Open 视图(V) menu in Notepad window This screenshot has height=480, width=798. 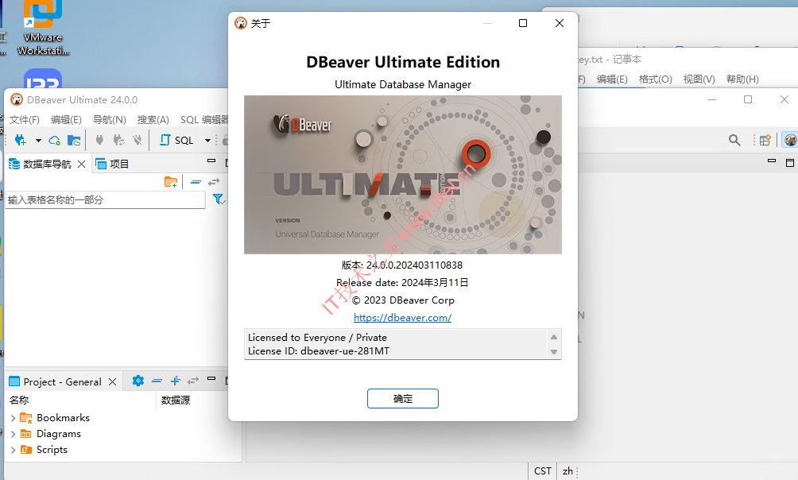click(699, 79)
